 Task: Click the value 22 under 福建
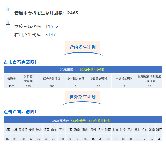39,139
